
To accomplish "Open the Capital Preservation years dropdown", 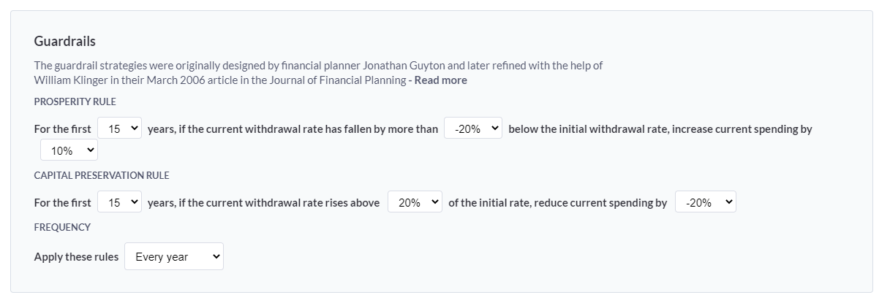I will pos(120,202).
